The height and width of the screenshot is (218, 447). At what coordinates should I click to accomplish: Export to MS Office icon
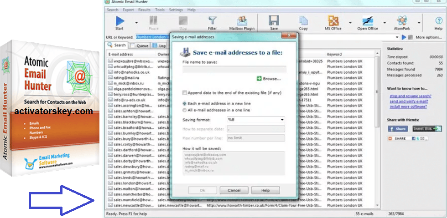[x=333, y=22]
